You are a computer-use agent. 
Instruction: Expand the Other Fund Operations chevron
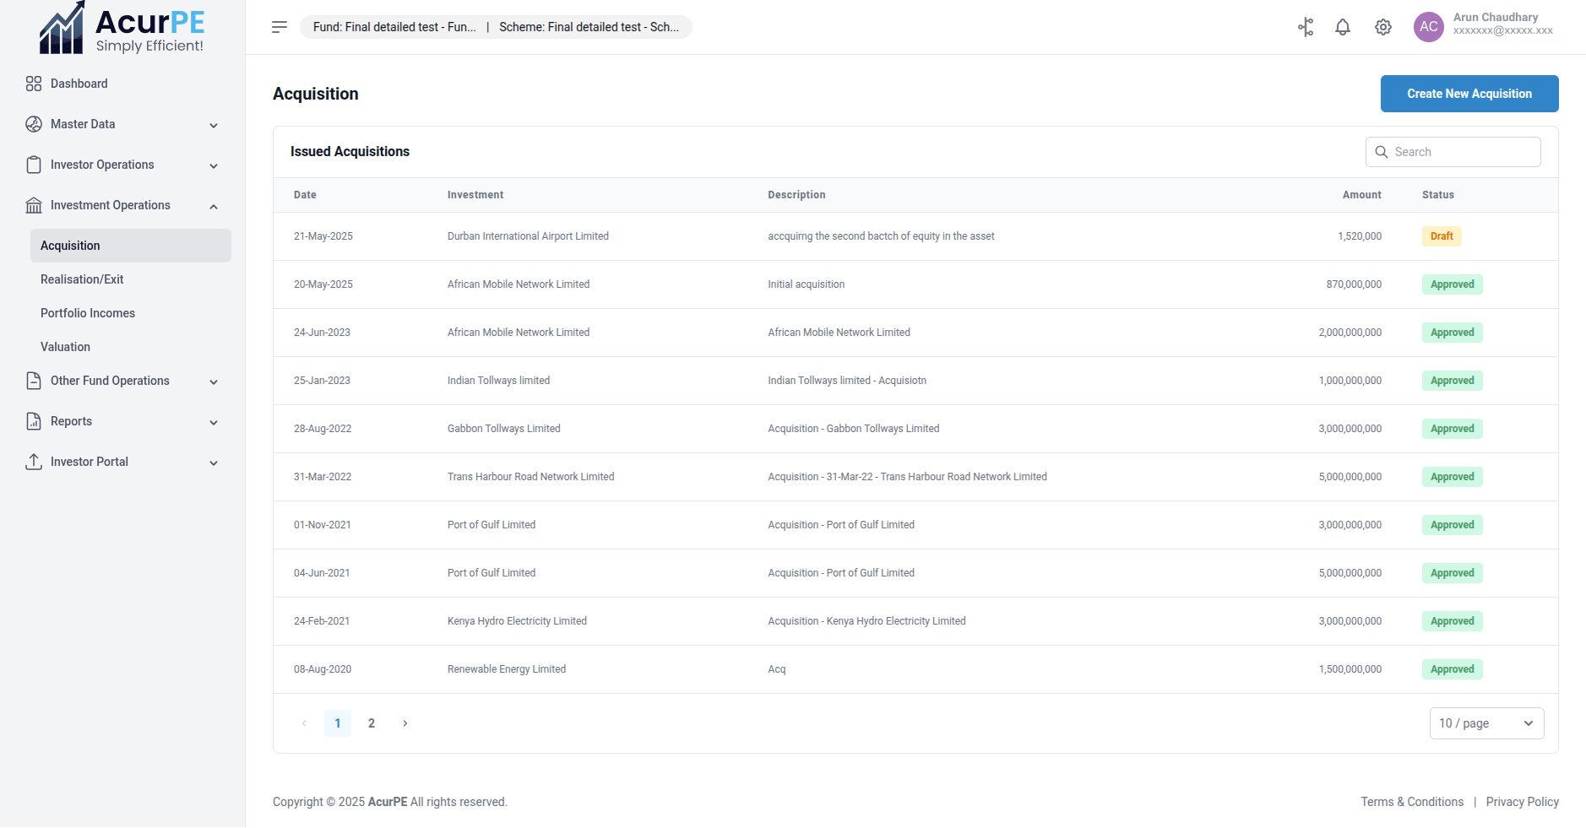[214, 382]
